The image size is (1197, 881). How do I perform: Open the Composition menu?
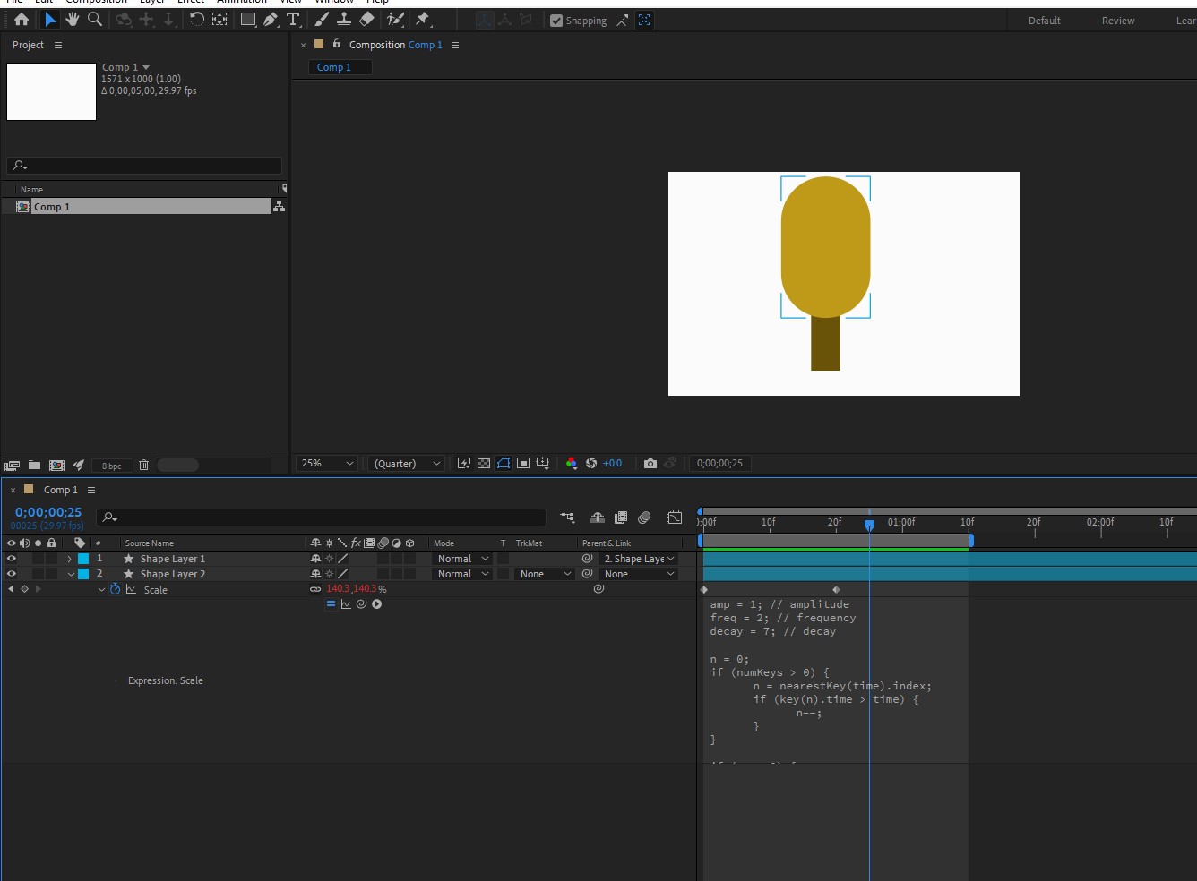[x=97, y=3]
